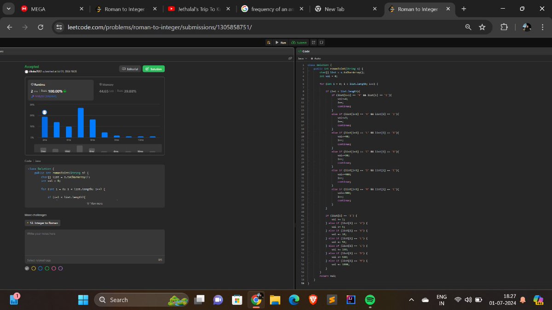Viewport: 552px width, 310px height.
Task: Open File Explorer from the taskbar
Action: 275,300
